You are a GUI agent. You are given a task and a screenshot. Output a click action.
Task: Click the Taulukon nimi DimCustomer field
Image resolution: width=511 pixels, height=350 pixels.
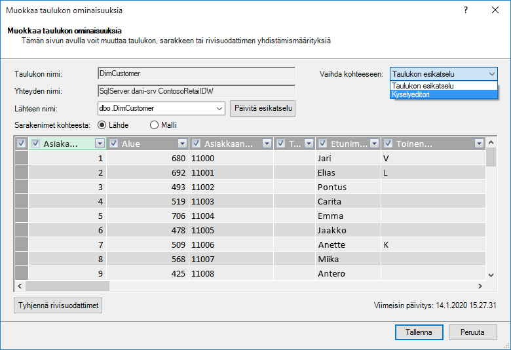point(197,73)
